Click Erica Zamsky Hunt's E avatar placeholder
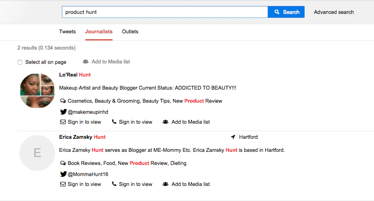 [37, 153]
